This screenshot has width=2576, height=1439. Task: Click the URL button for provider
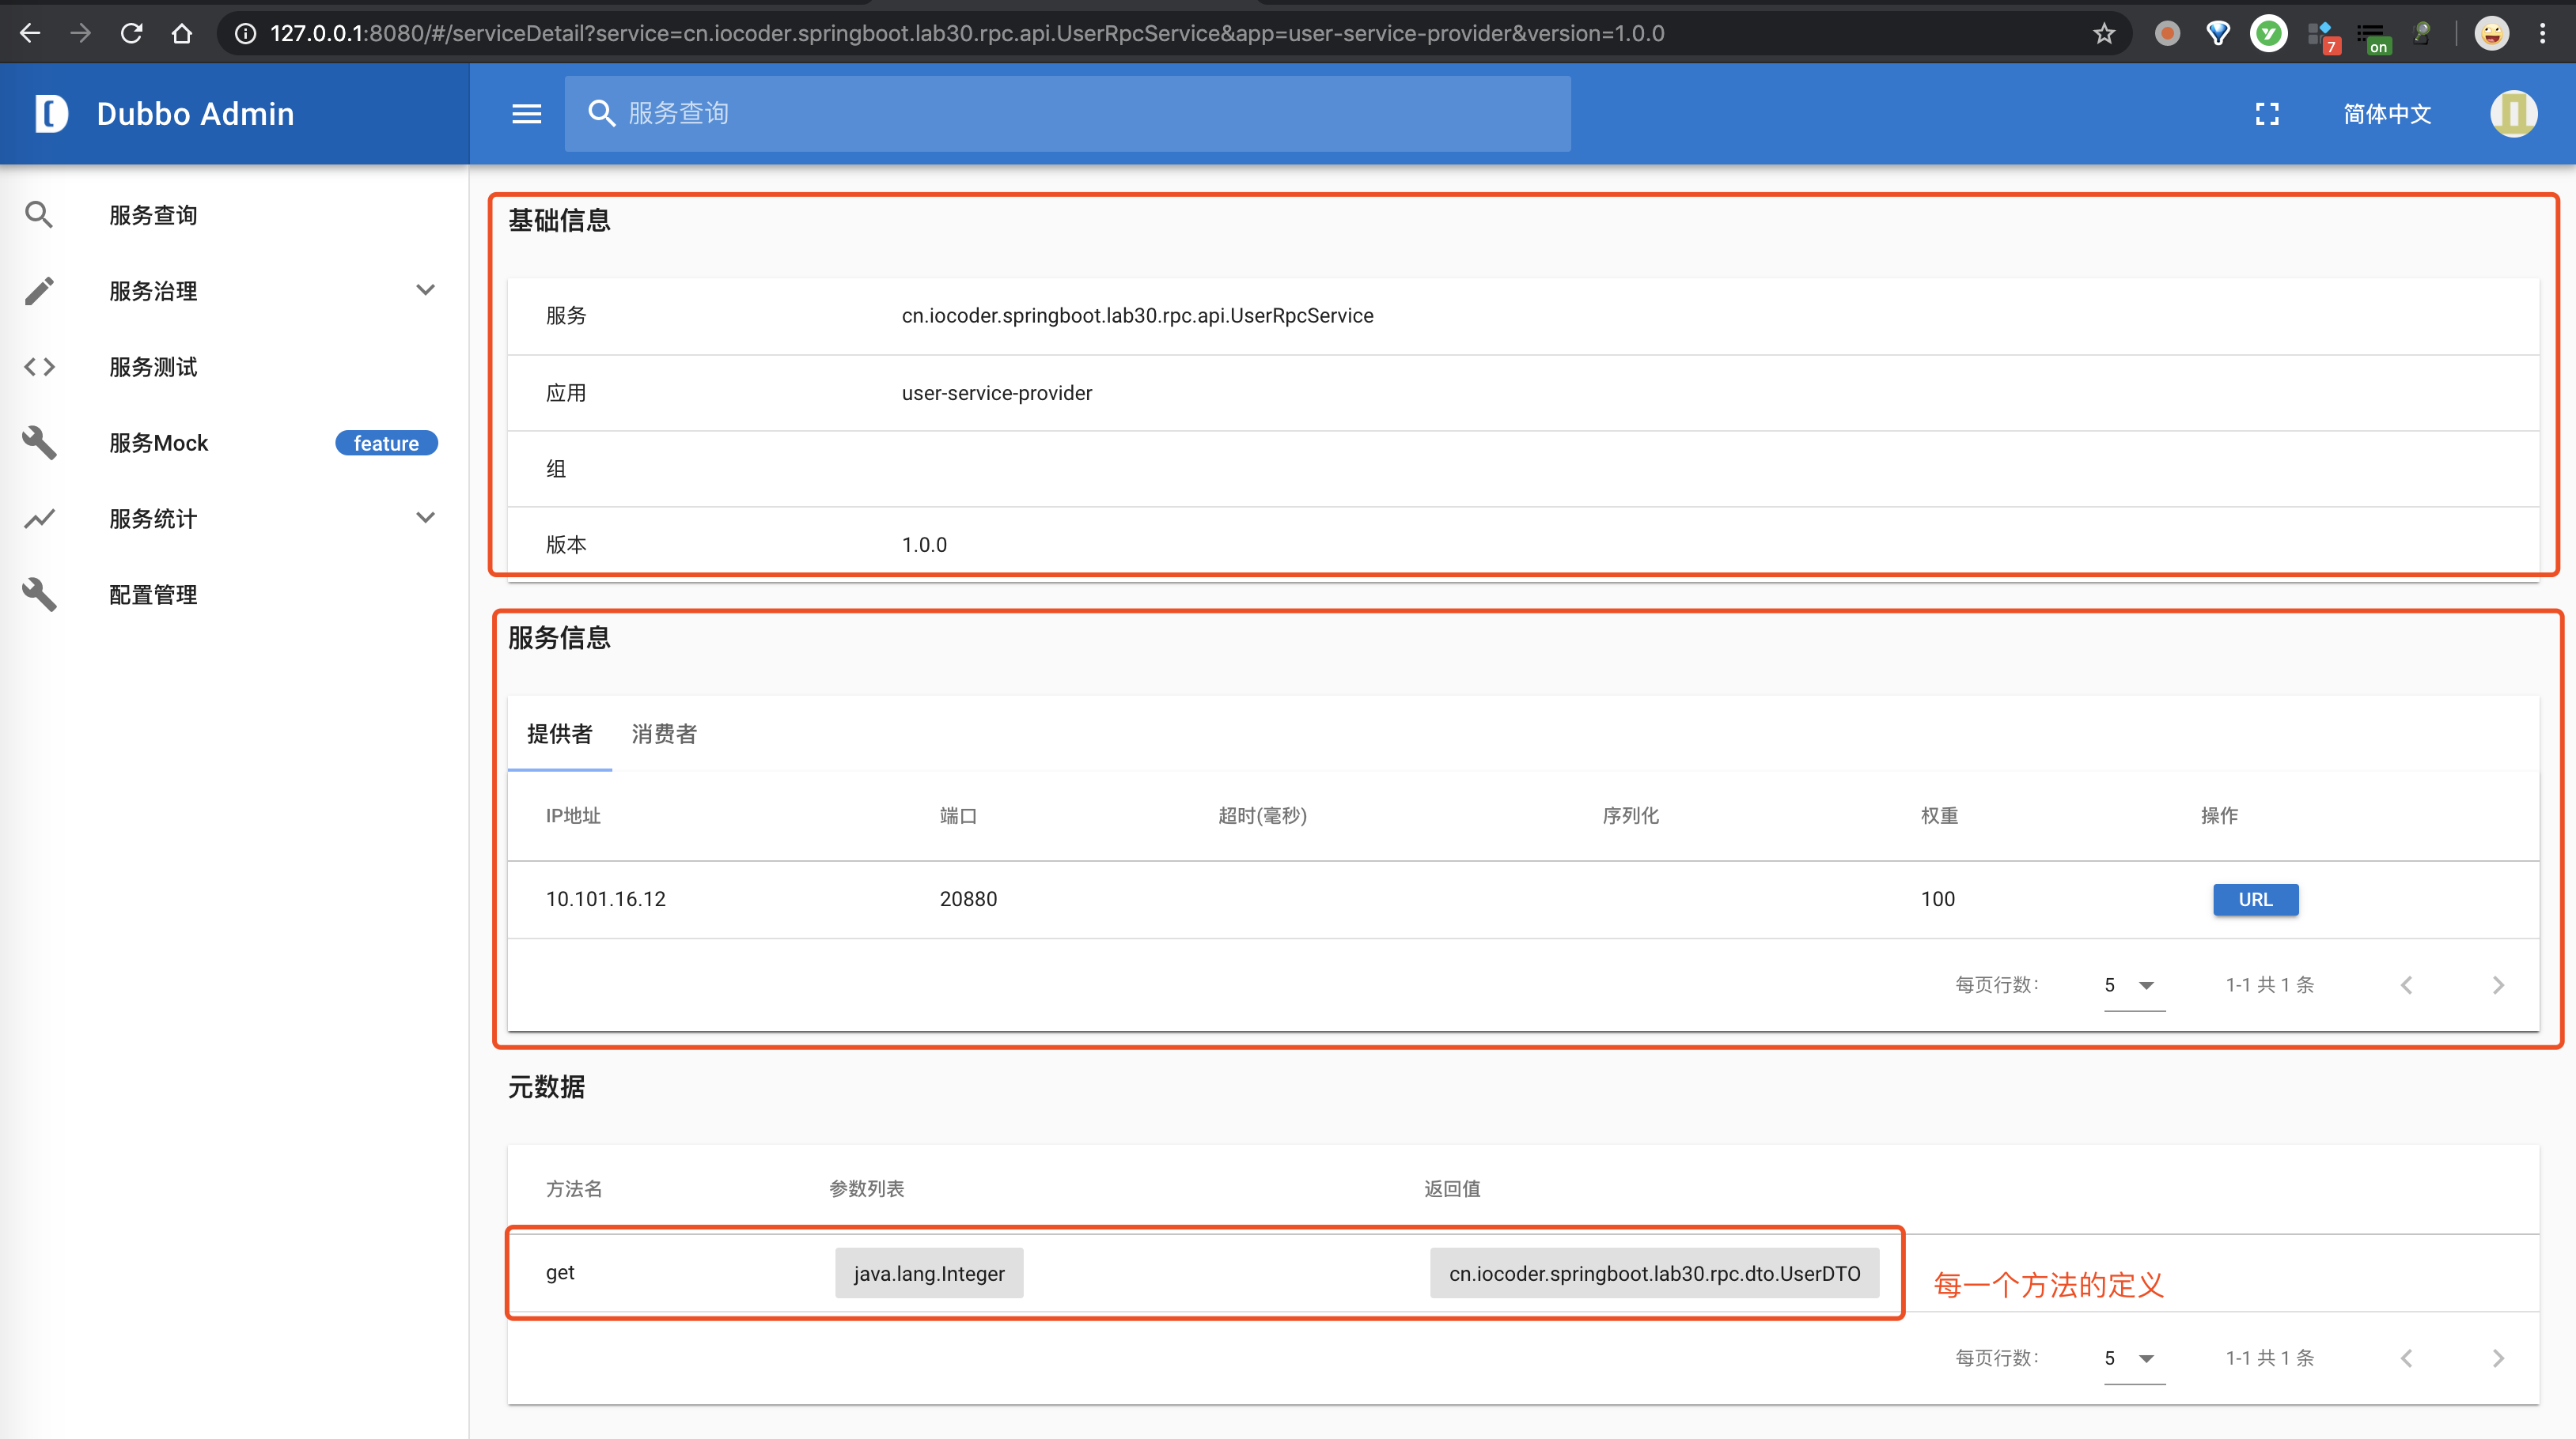tap(2255, 900)
